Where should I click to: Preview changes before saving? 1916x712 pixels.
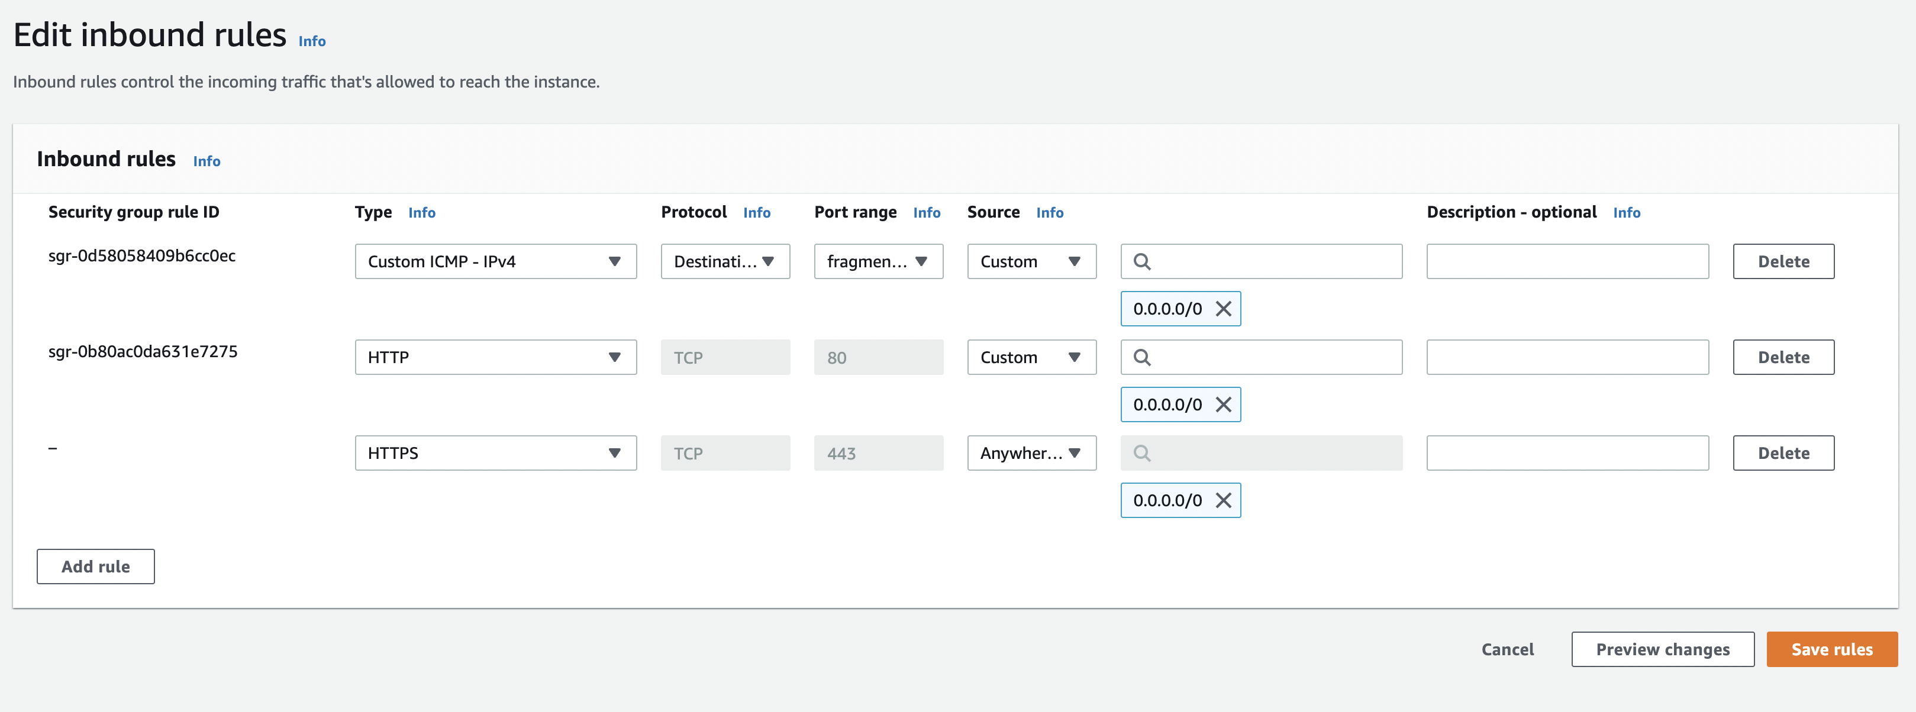click(1662, 649)
